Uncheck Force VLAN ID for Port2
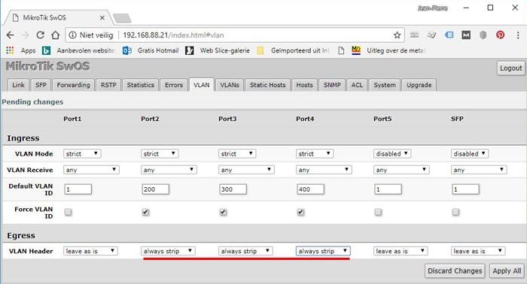Viewport: 527px width, 284px height. click(x=145, y=212)
